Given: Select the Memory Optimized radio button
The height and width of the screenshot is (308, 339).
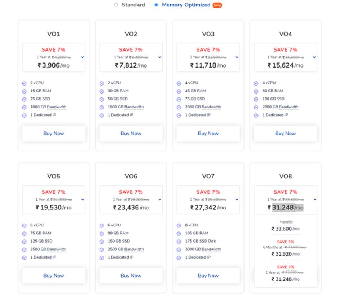Looking at the screenshot, I should click(x=156, y=5).
